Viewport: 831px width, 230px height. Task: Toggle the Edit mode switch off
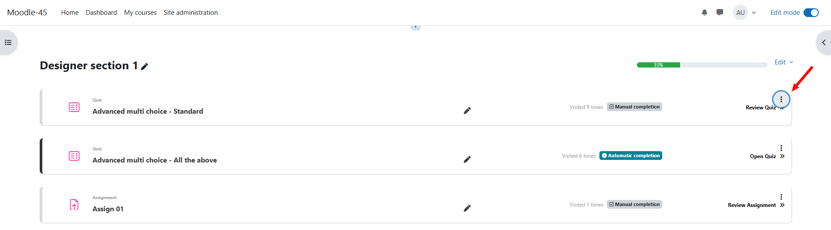tap(811, 13)
